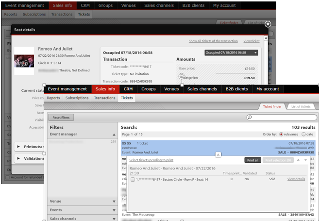Open Event management in front window

(67, 89)
